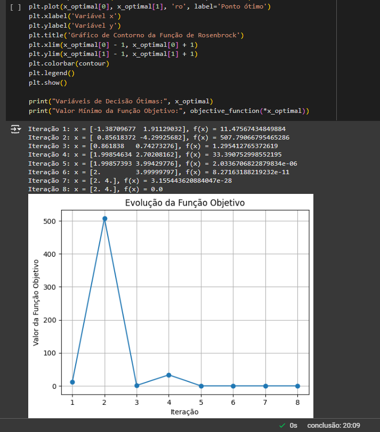The width and height of the screenshot is (380, 432).
Task: Click the Iteração x-axis label on the chart
Action: [x=184, y=412]
